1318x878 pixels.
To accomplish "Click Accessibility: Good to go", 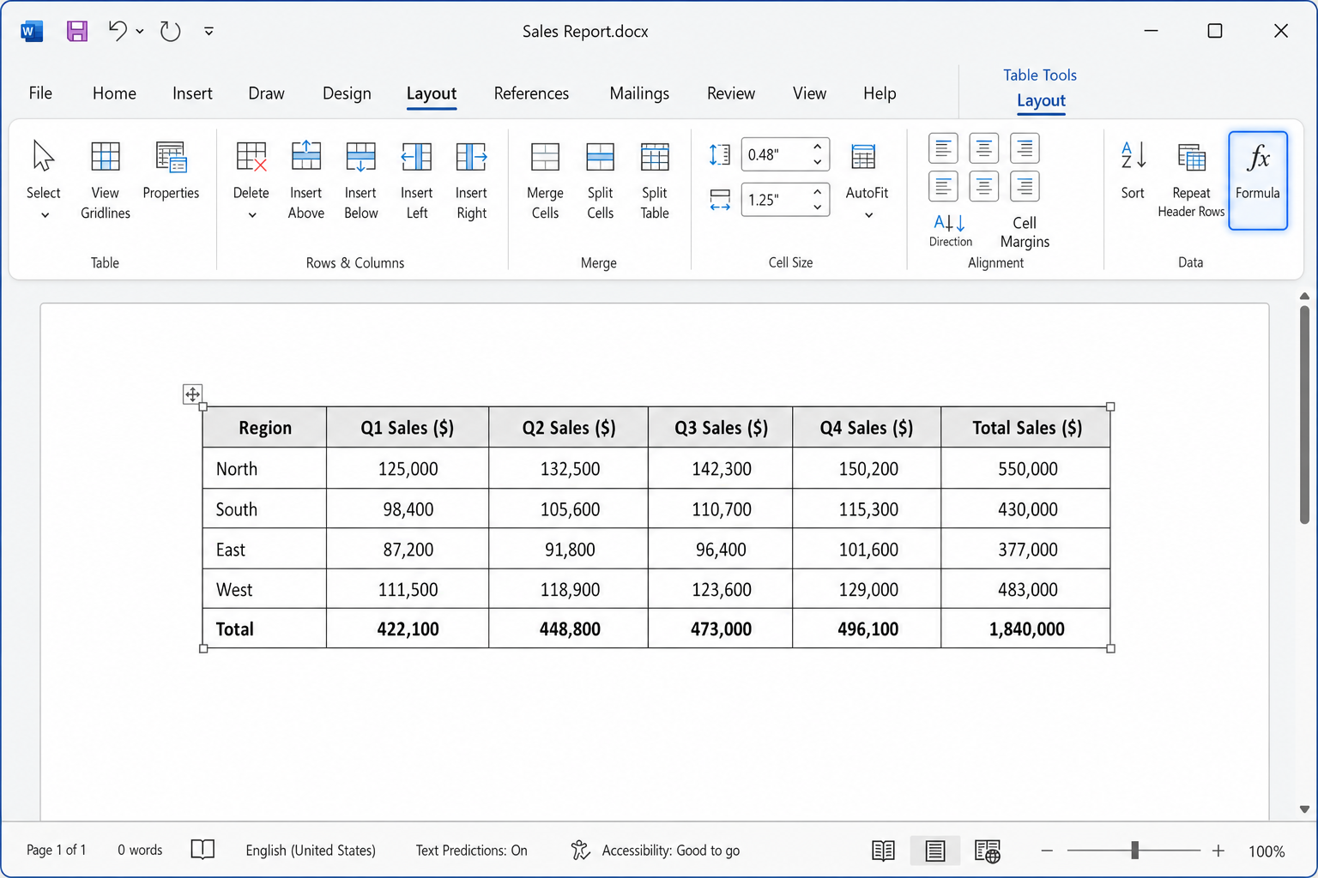I will 655,850.
